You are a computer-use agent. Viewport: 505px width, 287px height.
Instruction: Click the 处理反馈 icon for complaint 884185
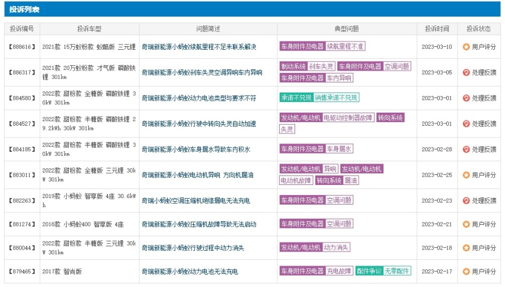[x=466, y=149]
